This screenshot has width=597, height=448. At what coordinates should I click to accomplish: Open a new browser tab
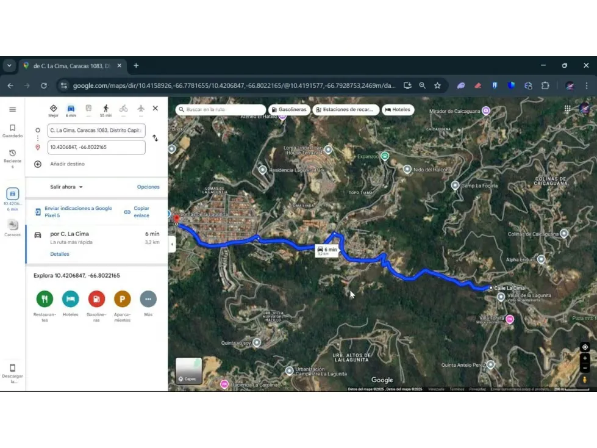[x=136, y=65]
